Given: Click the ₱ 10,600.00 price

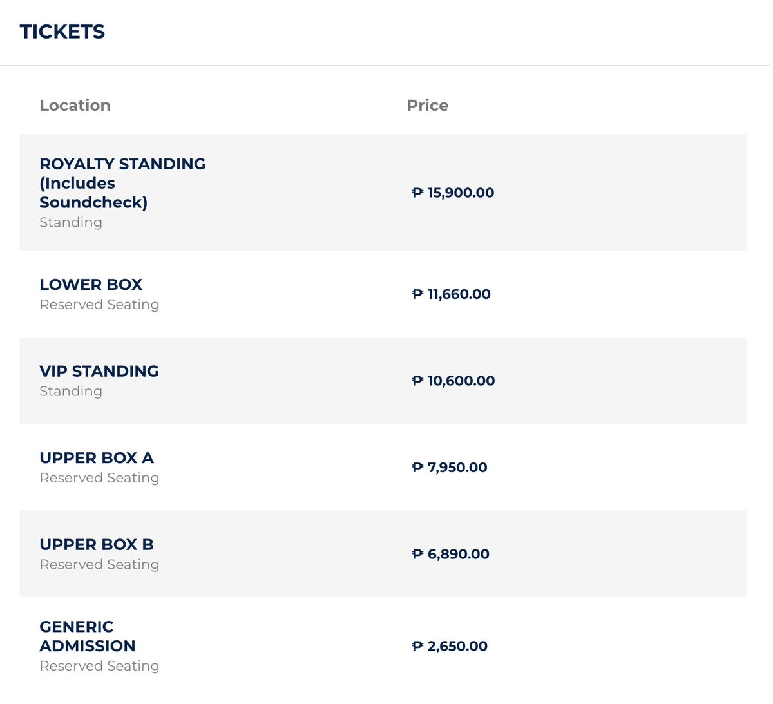Looking at the screenshot, I should (x=453, y=381).
